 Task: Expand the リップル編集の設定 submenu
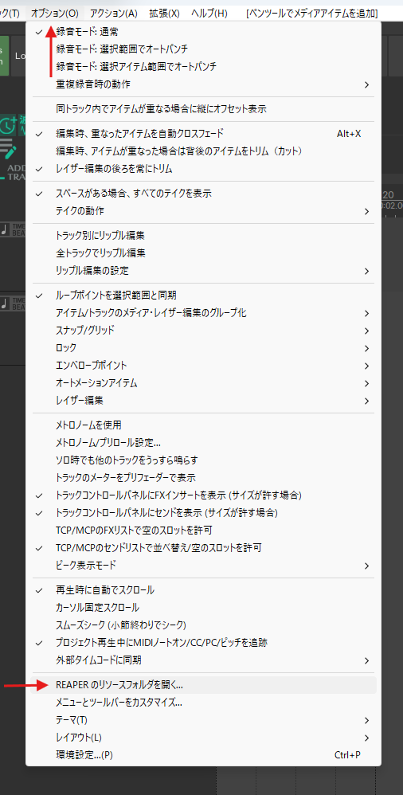pyautogui.click(x=203, y=271)
